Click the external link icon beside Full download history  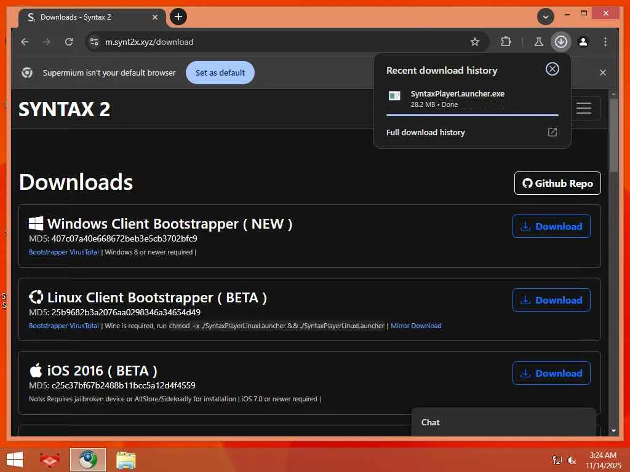[552, 132]
